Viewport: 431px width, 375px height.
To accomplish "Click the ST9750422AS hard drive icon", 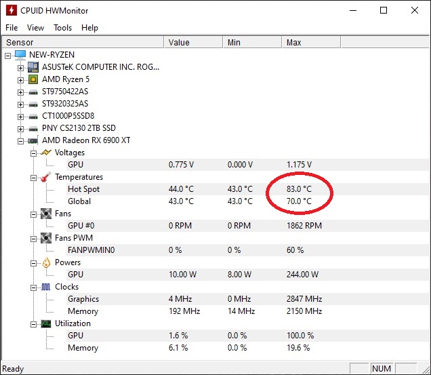I will 33,92.
